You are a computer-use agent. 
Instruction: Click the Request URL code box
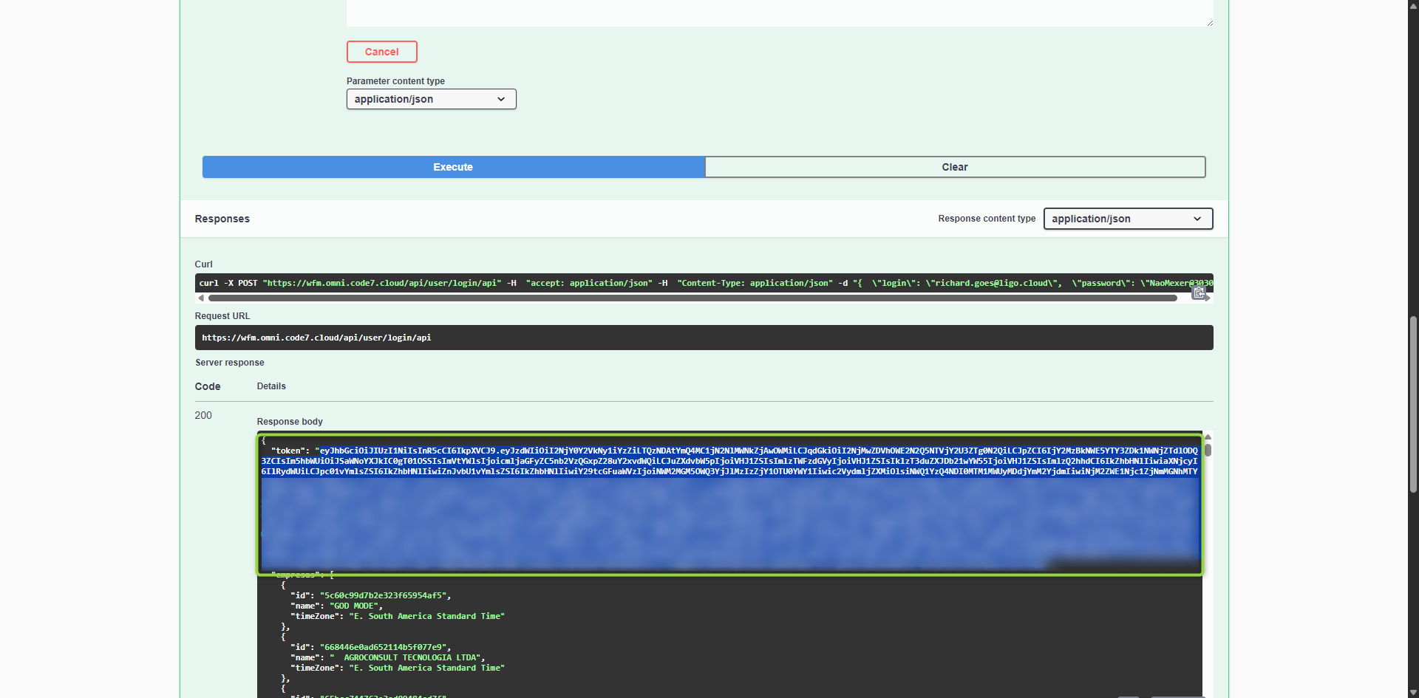(x=703, y=338)
